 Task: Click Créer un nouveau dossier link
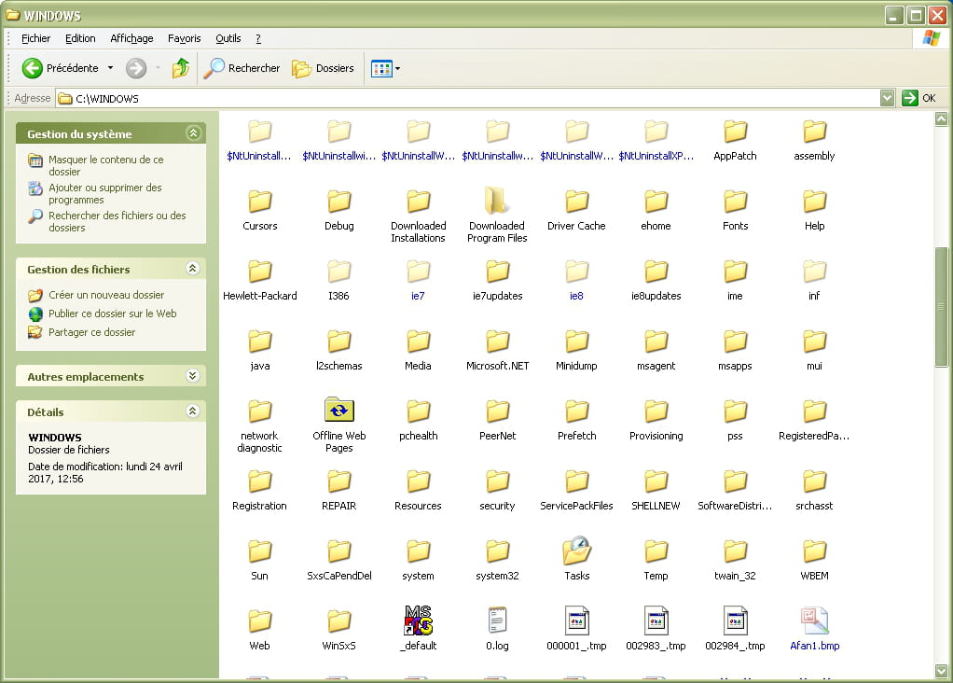coord(105,295)
